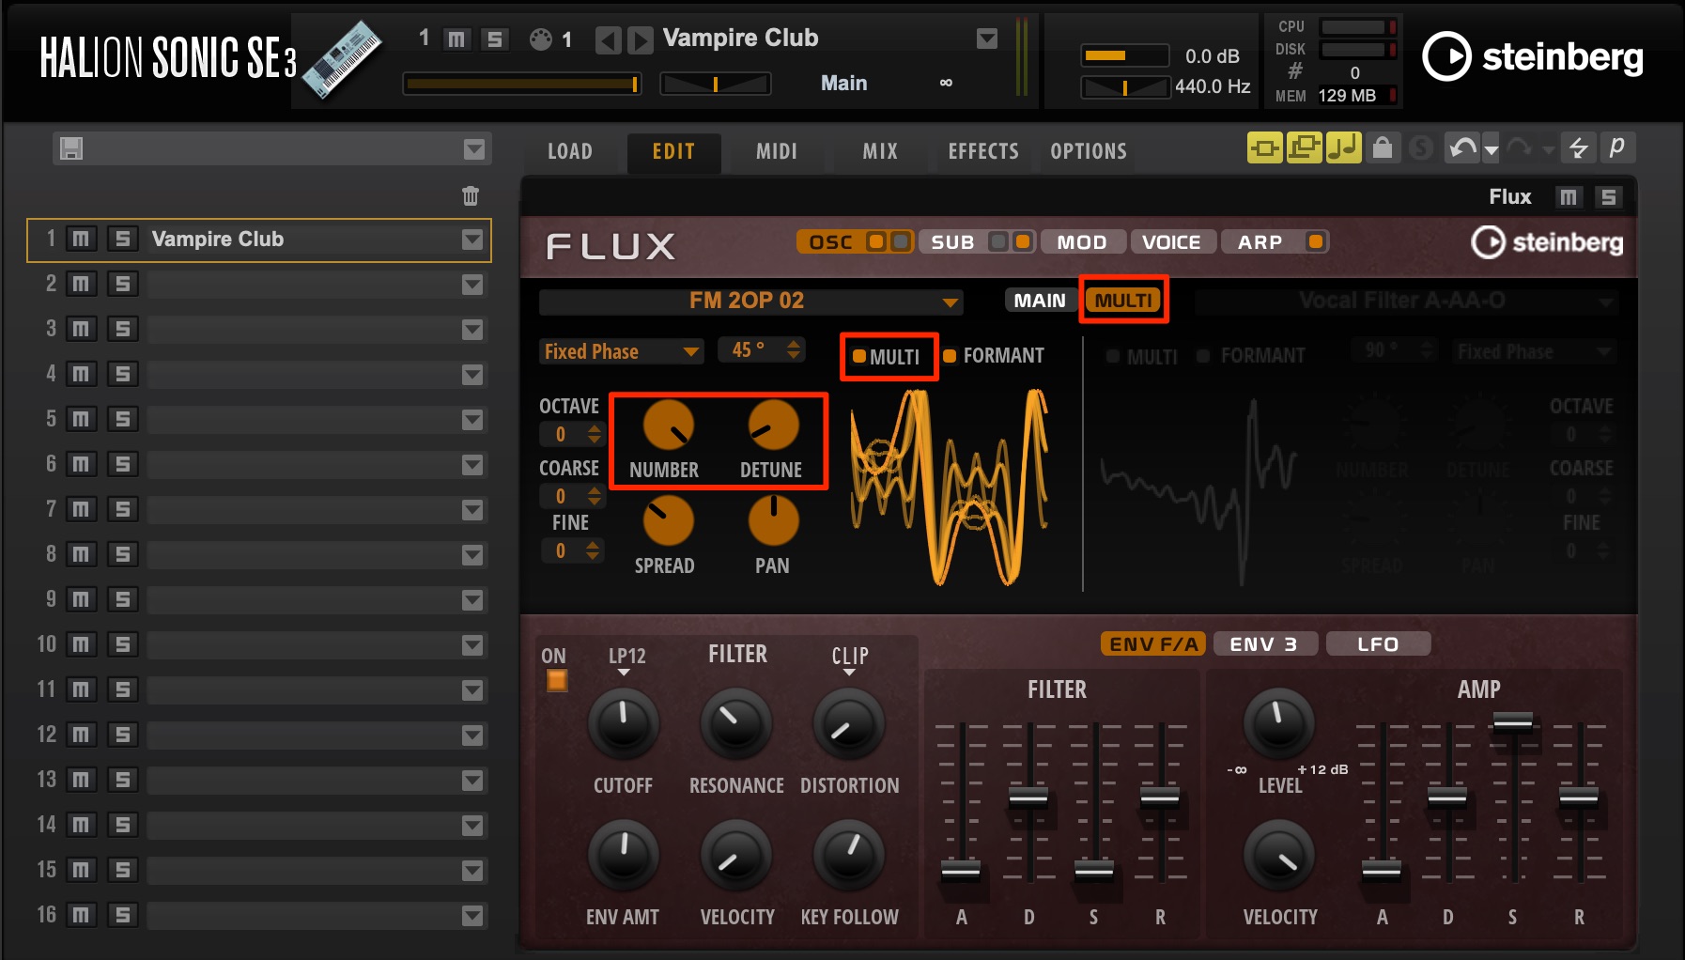The width and height of the screenshot is (1685, 960).
Task: Open the VOICE page
Action: [x=1171, y=242]
